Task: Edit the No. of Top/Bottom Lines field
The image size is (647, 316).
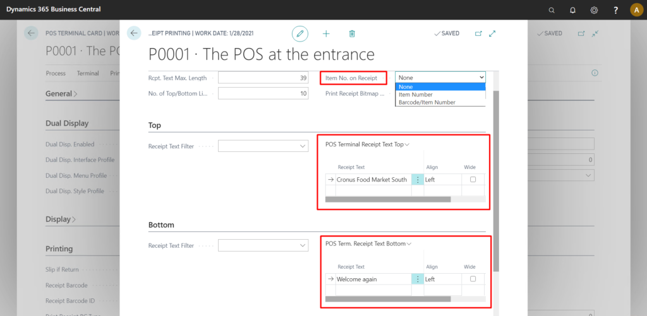Action: click(263, 93)
